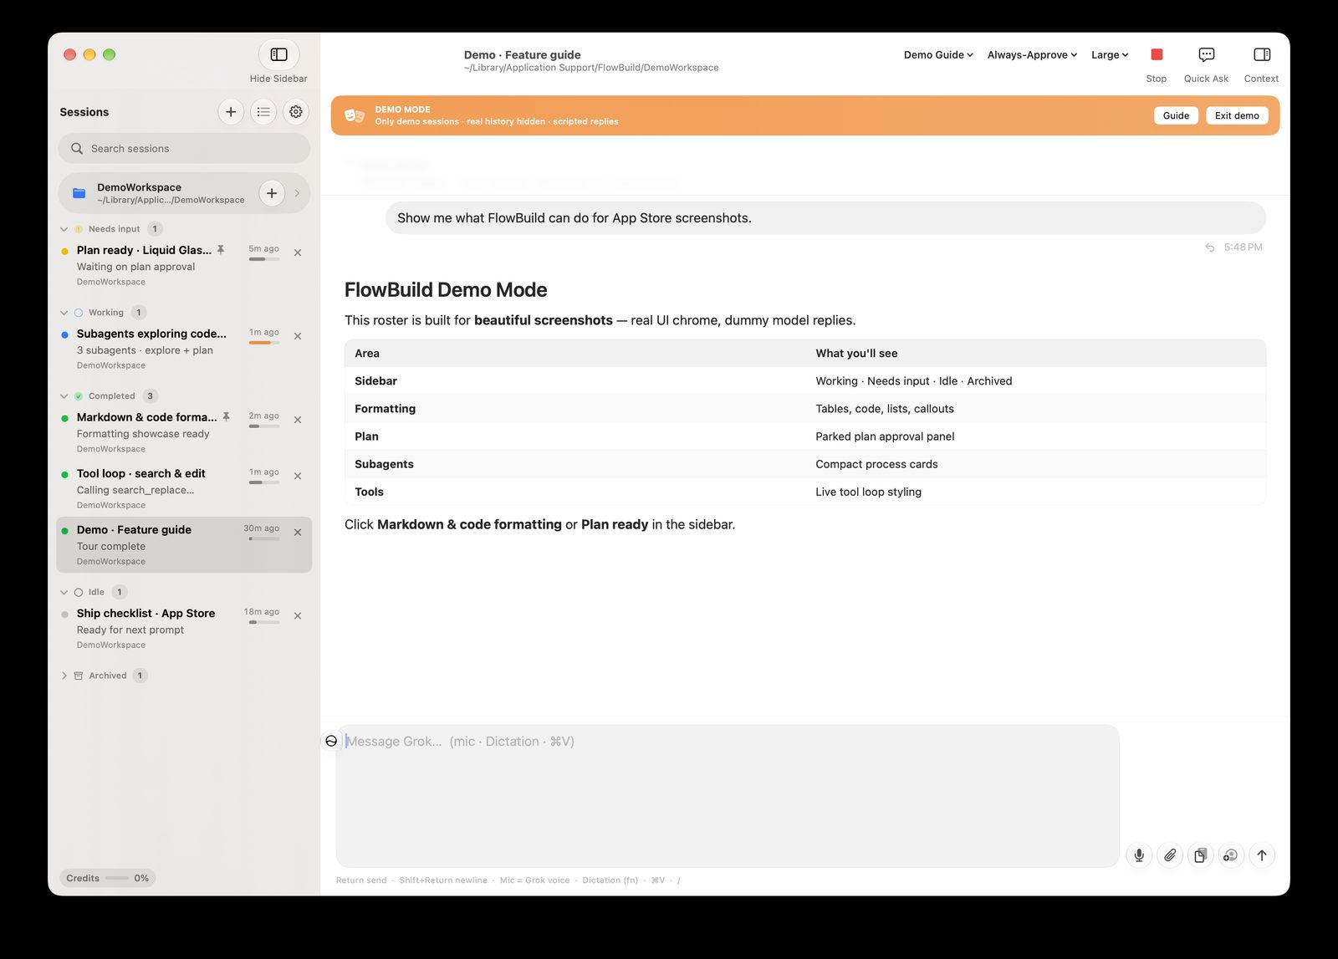Image resolution: width=1338 pixels, height=959 pixels.
Task: Expand the Archived group
Action: (x=64, y=676)
